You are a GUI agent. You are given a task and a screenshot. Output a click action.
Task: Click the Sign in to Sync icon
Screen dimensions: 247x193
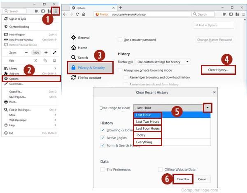pos(6,19)
